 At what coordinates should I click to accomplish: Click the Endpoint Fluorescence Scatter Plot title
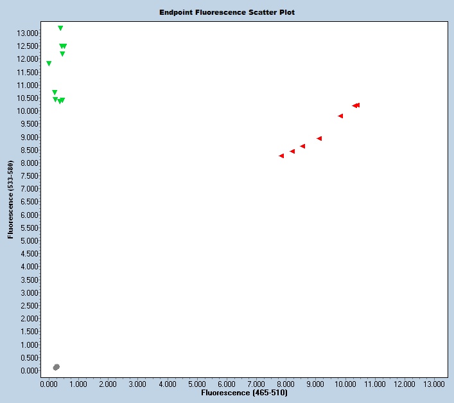[227, 12]
